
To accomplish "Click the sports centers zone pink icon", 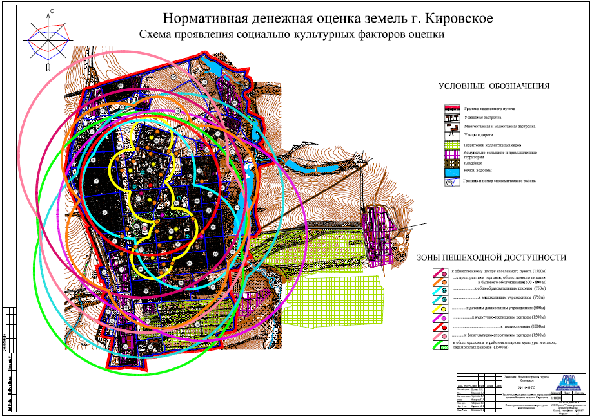I will [x=444, y=337].
